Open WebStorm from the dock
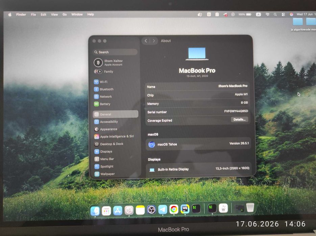This screenshot has width=316, height=236. (x=185, y=209)
